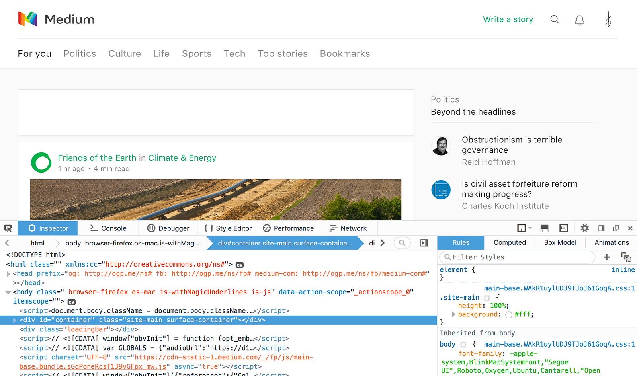
Task: Open the pipeline article image
Action: [216, 200]
